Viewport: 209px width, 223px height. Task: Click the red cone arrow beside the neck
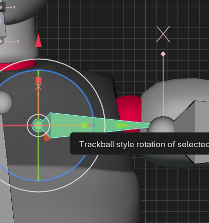pos(39,41)
